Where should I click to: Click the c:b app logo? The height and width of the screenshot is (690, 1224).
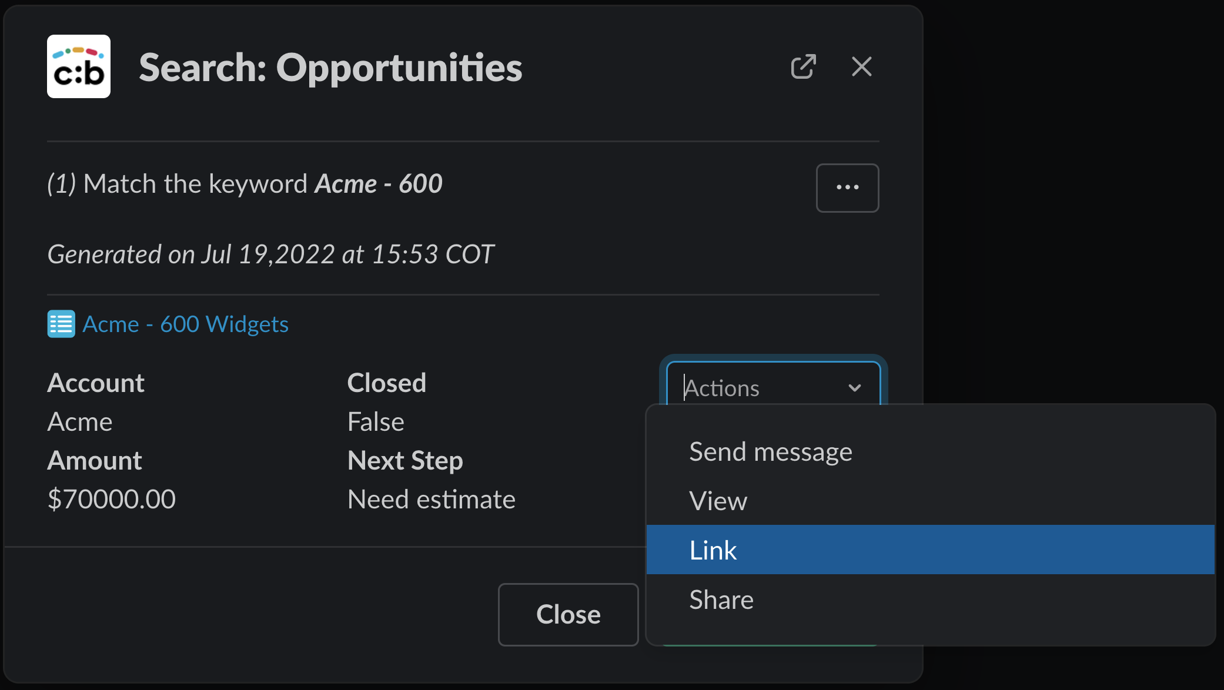coord(79,66)
